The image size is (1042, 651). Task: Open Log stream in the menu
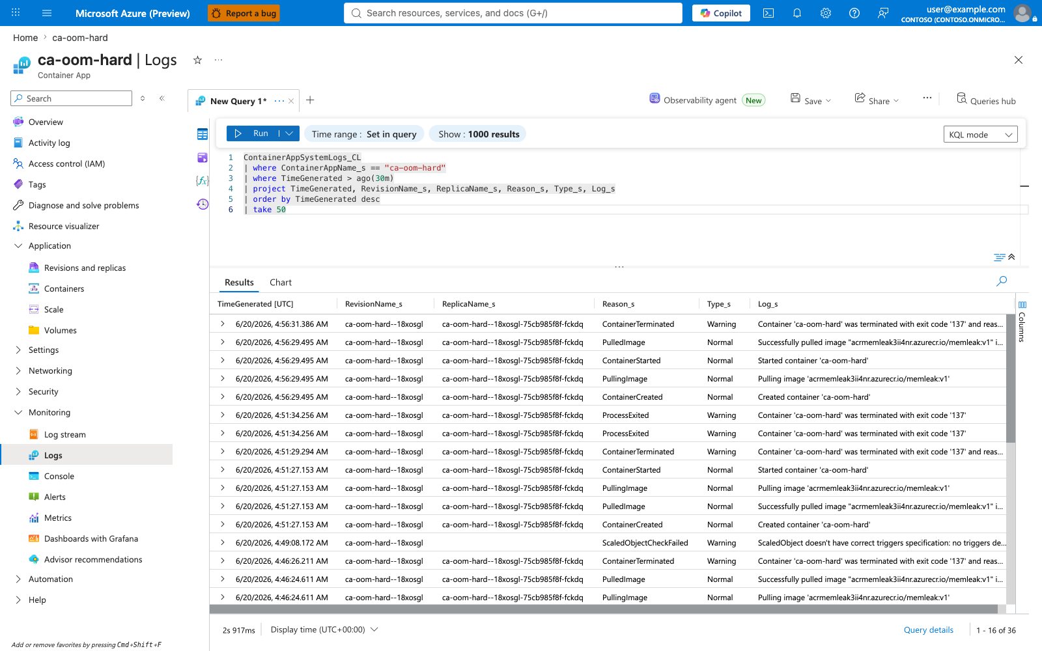coord(64,435)
